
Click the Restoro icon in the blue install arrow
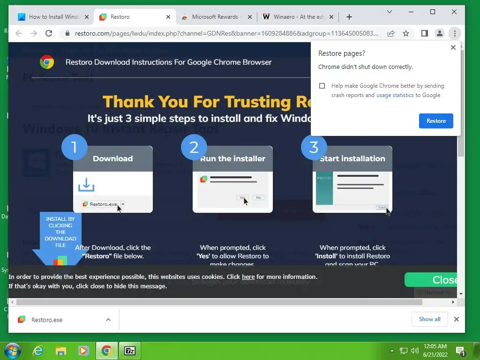(60, 261)
